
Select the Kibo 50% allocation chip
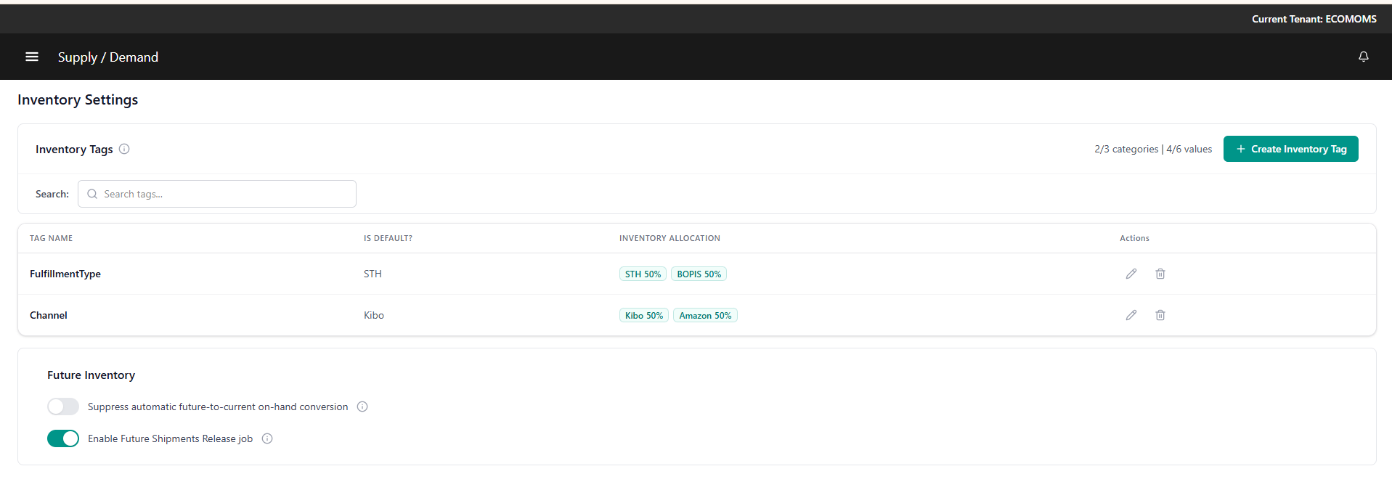point(644,316)
